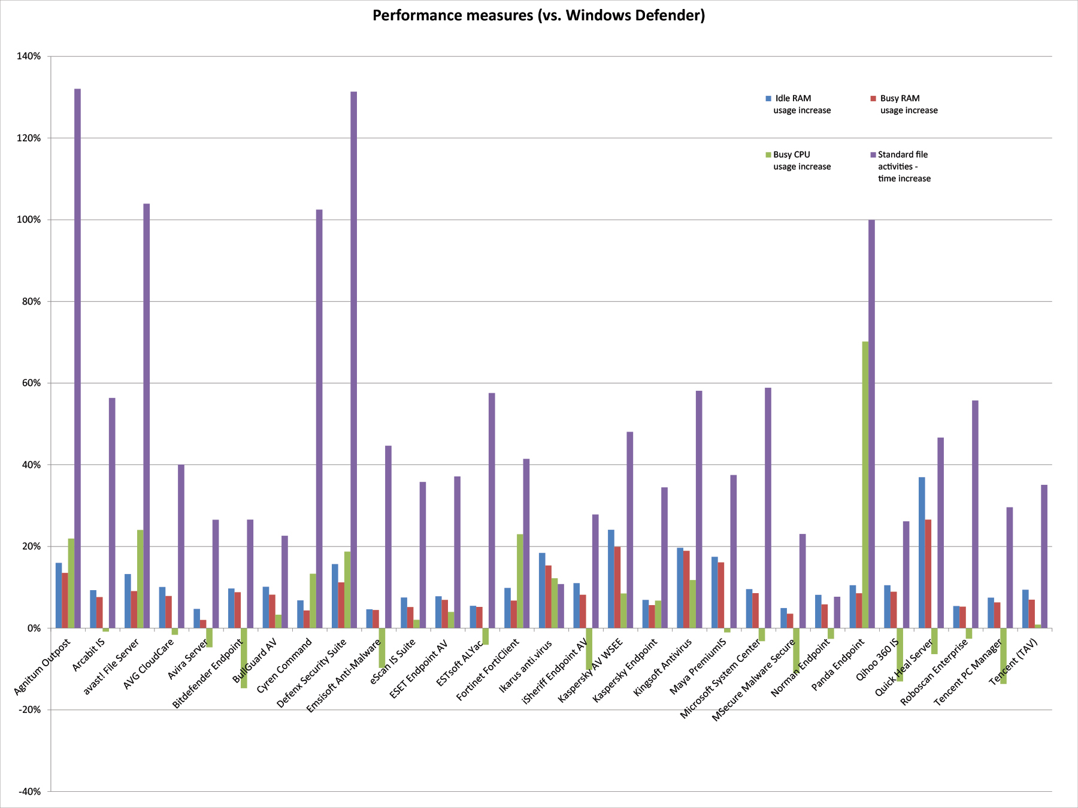Click the Arcabit IS category label
1078x808 pixels.
(89, 654)
